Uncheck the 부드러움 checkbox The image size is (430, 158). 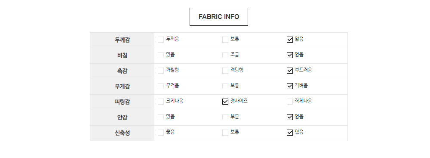pos(289,71)
